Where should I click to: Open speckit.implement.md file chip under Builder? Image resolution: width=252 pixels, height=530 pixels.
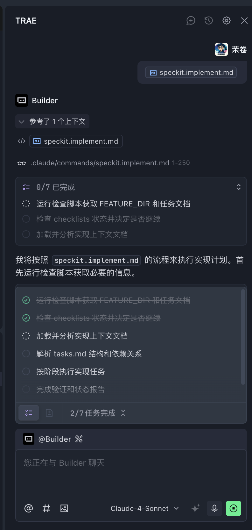click(76, 141)
